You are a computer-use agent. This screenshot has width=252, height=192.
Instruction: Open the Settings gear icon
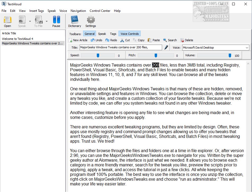click(91, 21)
